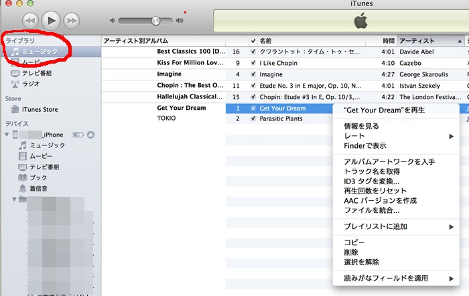Click the 4:22 duration cell
This screenshot has height=296, width=469.
coord(388,97)
